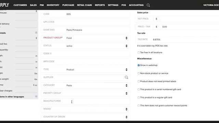Image resolution: width=219 pixels, height=123 pixels.
Task: Check regular gift card option
Action: point(139,98)
